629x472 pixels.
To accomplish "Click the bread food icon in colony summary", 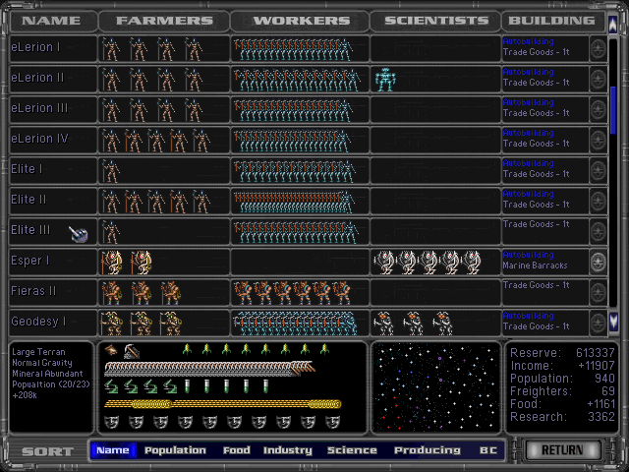I will [x=111, y=350].
